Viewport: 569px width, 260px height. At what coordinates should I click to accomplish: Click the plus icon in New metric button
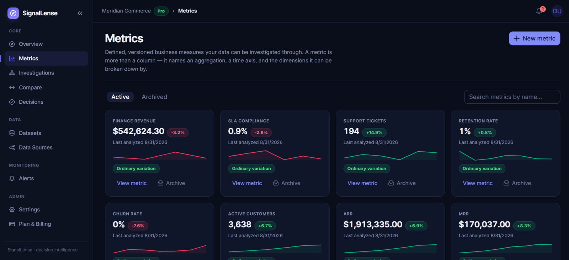coord(517,38)
